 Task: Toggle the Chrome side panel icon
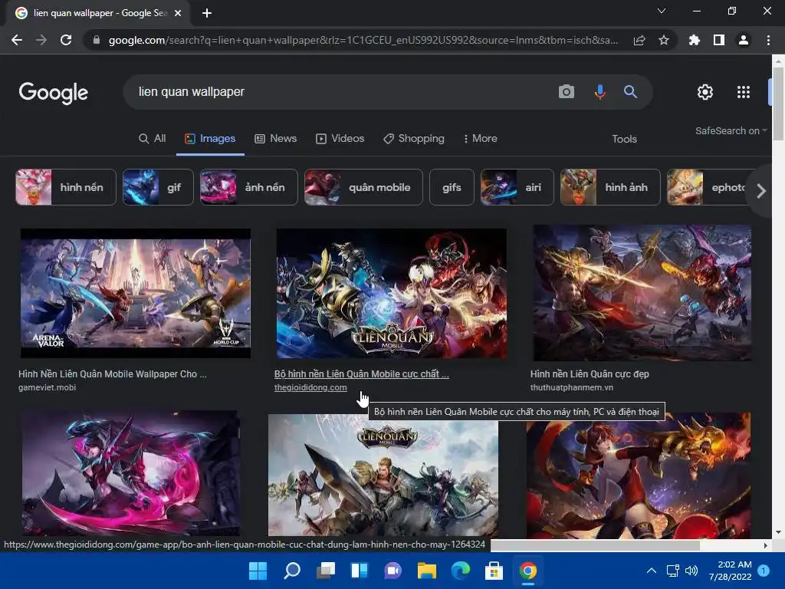click(x=719, y=40)
